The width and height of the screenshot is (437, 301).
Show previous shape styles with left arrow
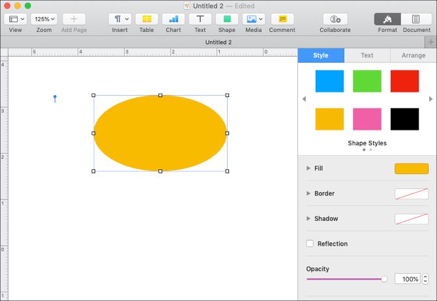pyautogui.click(x=304, y=99)
